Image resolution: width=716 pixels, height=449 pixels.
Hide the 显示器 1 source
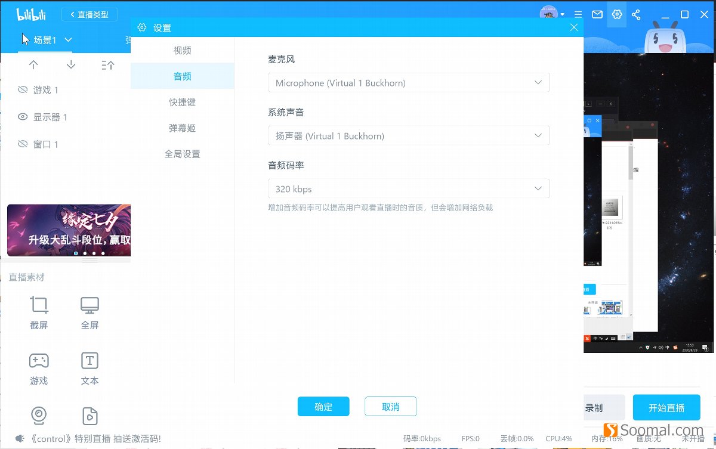click(x=22, y=117)
